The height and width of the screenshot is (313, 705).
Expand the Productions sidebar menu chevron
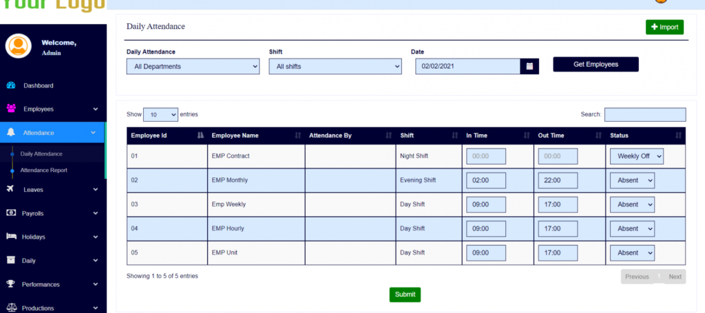tap(95, 308)
